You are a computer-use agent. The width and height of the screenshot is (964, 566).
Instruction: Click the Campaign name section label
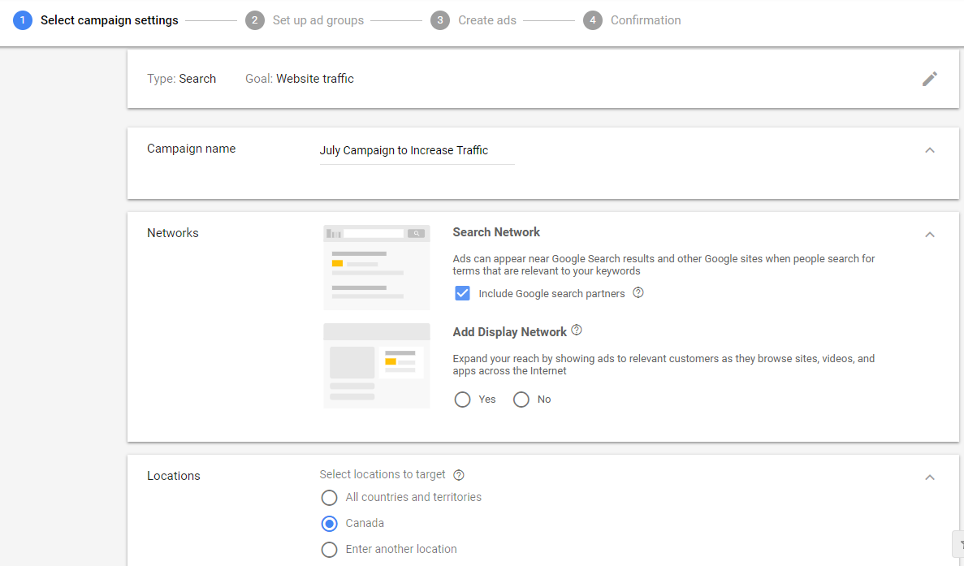pyautogui.click(x=191, y=149)
